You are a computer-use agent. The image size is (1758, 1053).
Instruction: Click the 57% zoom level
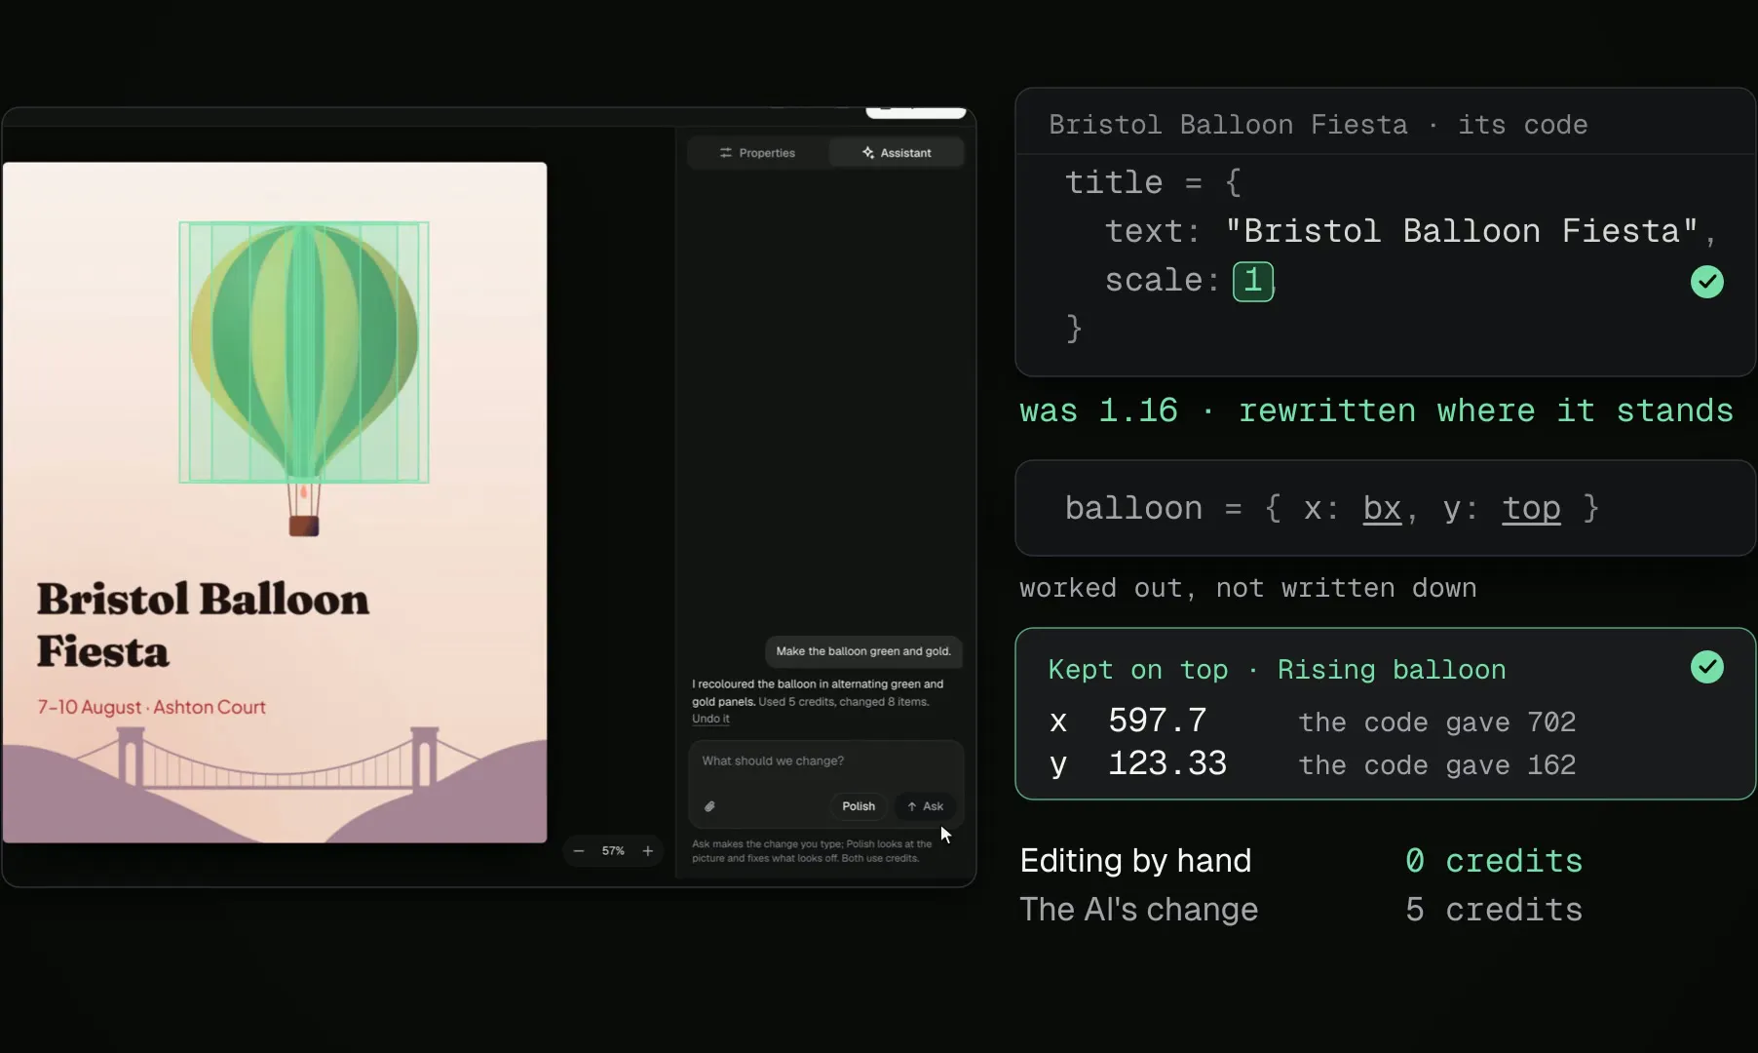point(613,851)
